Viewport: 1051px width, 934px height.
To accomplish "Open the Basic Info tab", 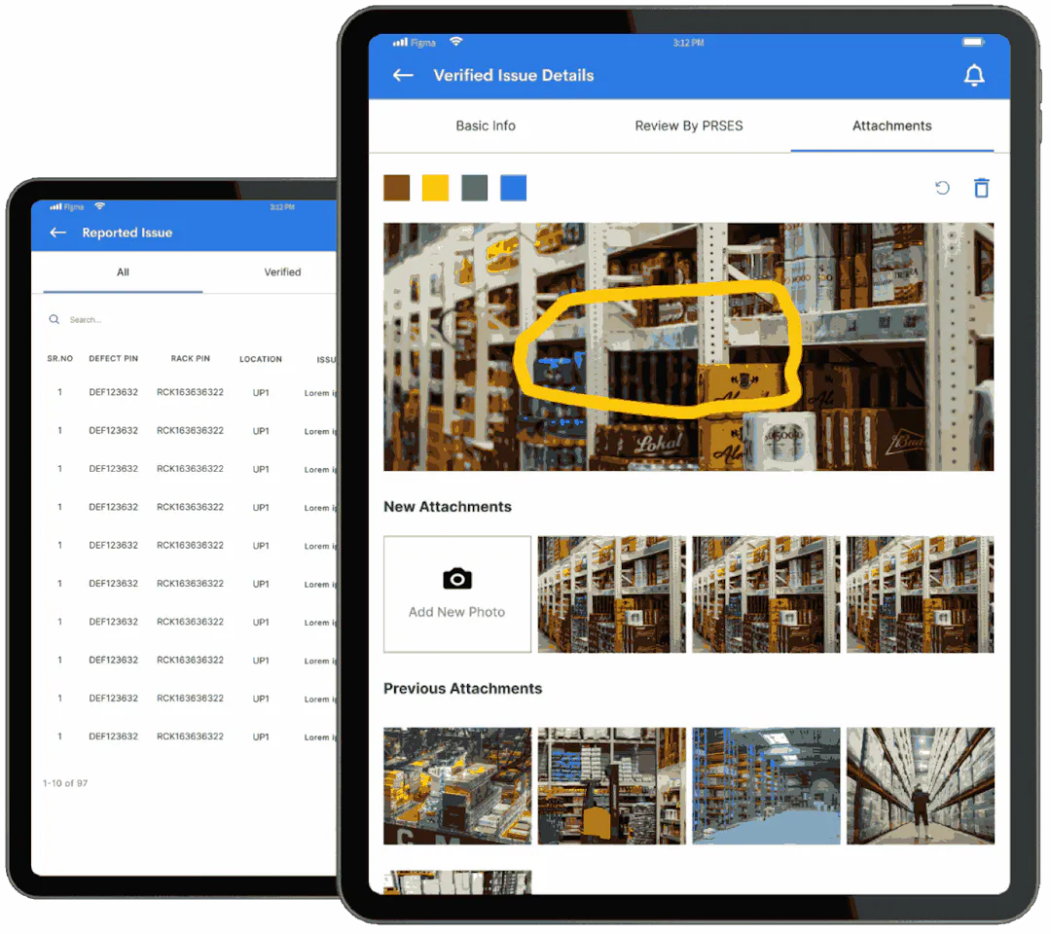I will [486, 126].
